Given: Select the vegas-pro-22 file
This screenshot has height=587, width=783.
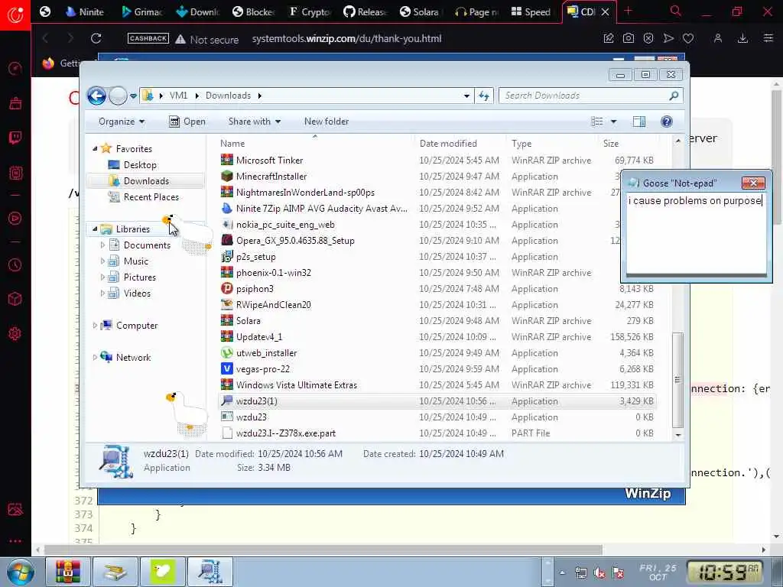Looking at the screenshot, I should tap(263, 369).
